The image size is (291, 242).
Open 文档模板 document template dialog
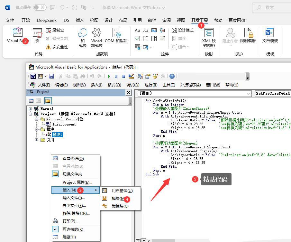pos(270,35)
